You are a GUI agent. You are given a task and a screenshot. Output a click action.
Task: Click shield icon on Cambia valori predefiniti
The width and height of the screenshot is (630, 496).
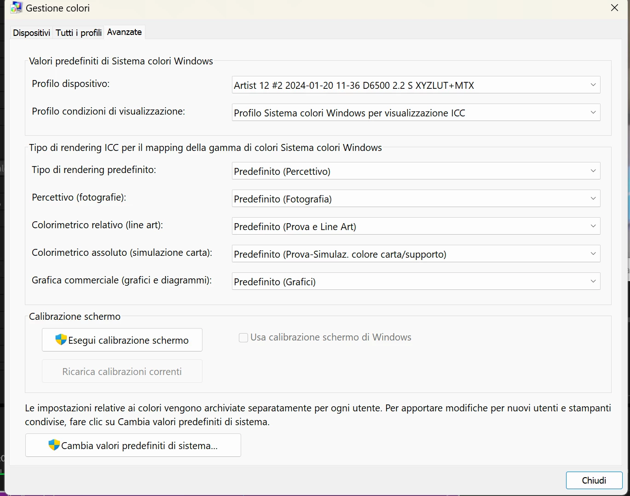54,445
